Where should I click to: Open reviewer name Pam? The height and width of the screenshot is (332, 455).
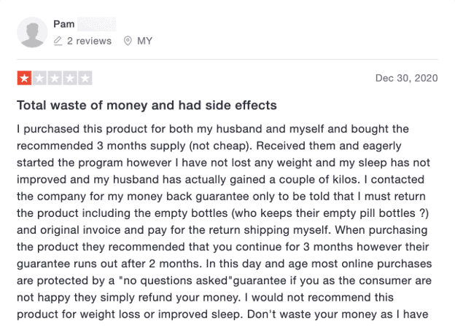point(64,24)
